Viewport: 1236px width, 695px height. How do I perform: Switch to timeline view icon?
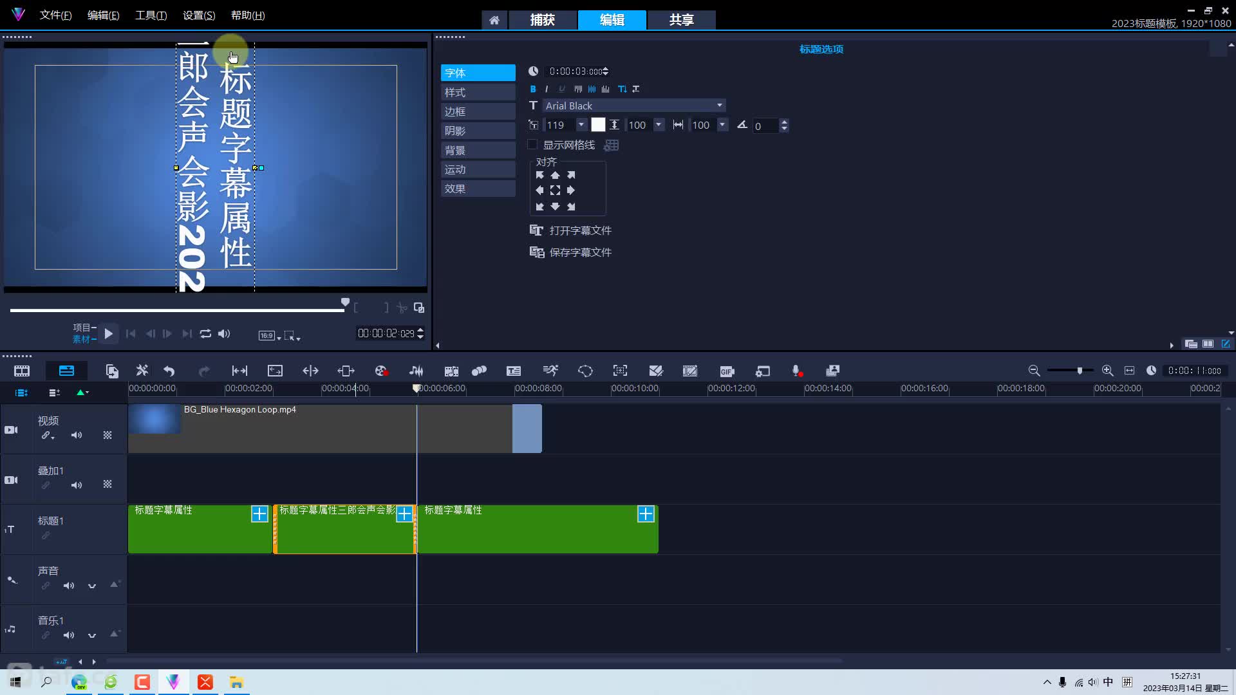66,371
